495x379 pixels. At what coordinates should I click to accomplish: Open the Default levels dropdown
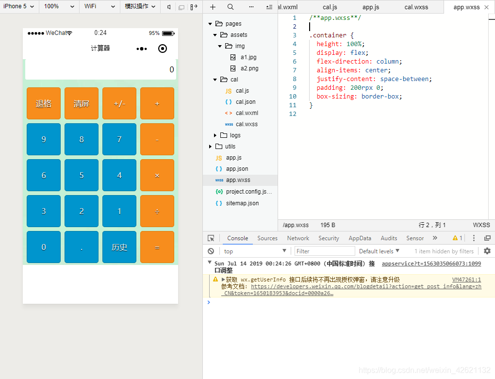click(x=379, y=251)
